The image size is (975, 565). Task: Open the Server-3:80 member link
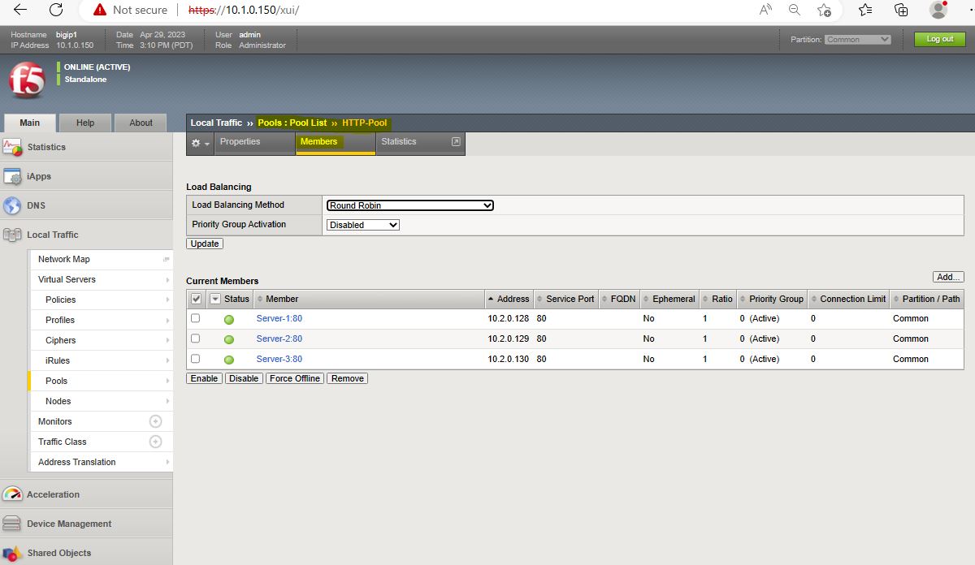pos(279,359)
